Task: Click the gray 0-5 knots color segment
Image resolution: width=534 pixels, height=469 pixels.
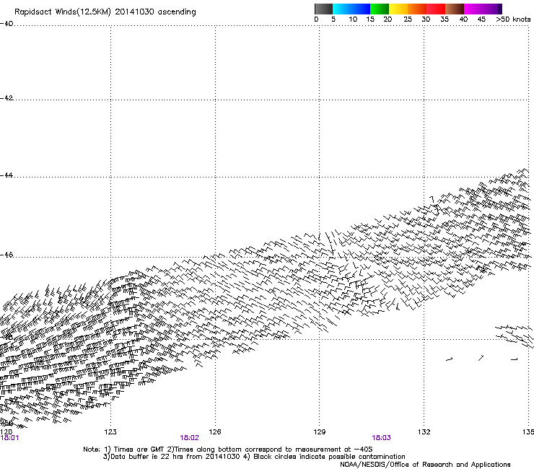Action: pyautogui.click(x=323, y=9)
